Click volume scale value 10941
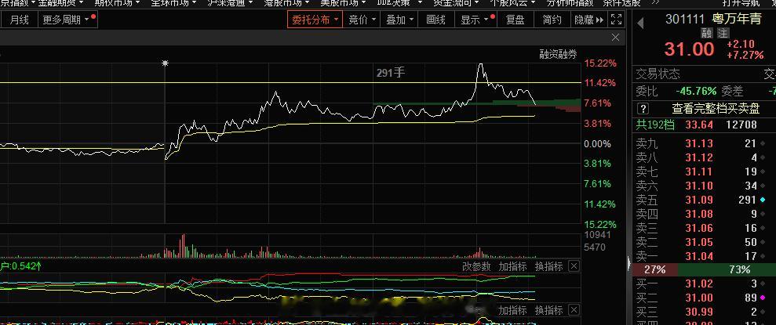776x325 pixels. click(x=597, y=235)
